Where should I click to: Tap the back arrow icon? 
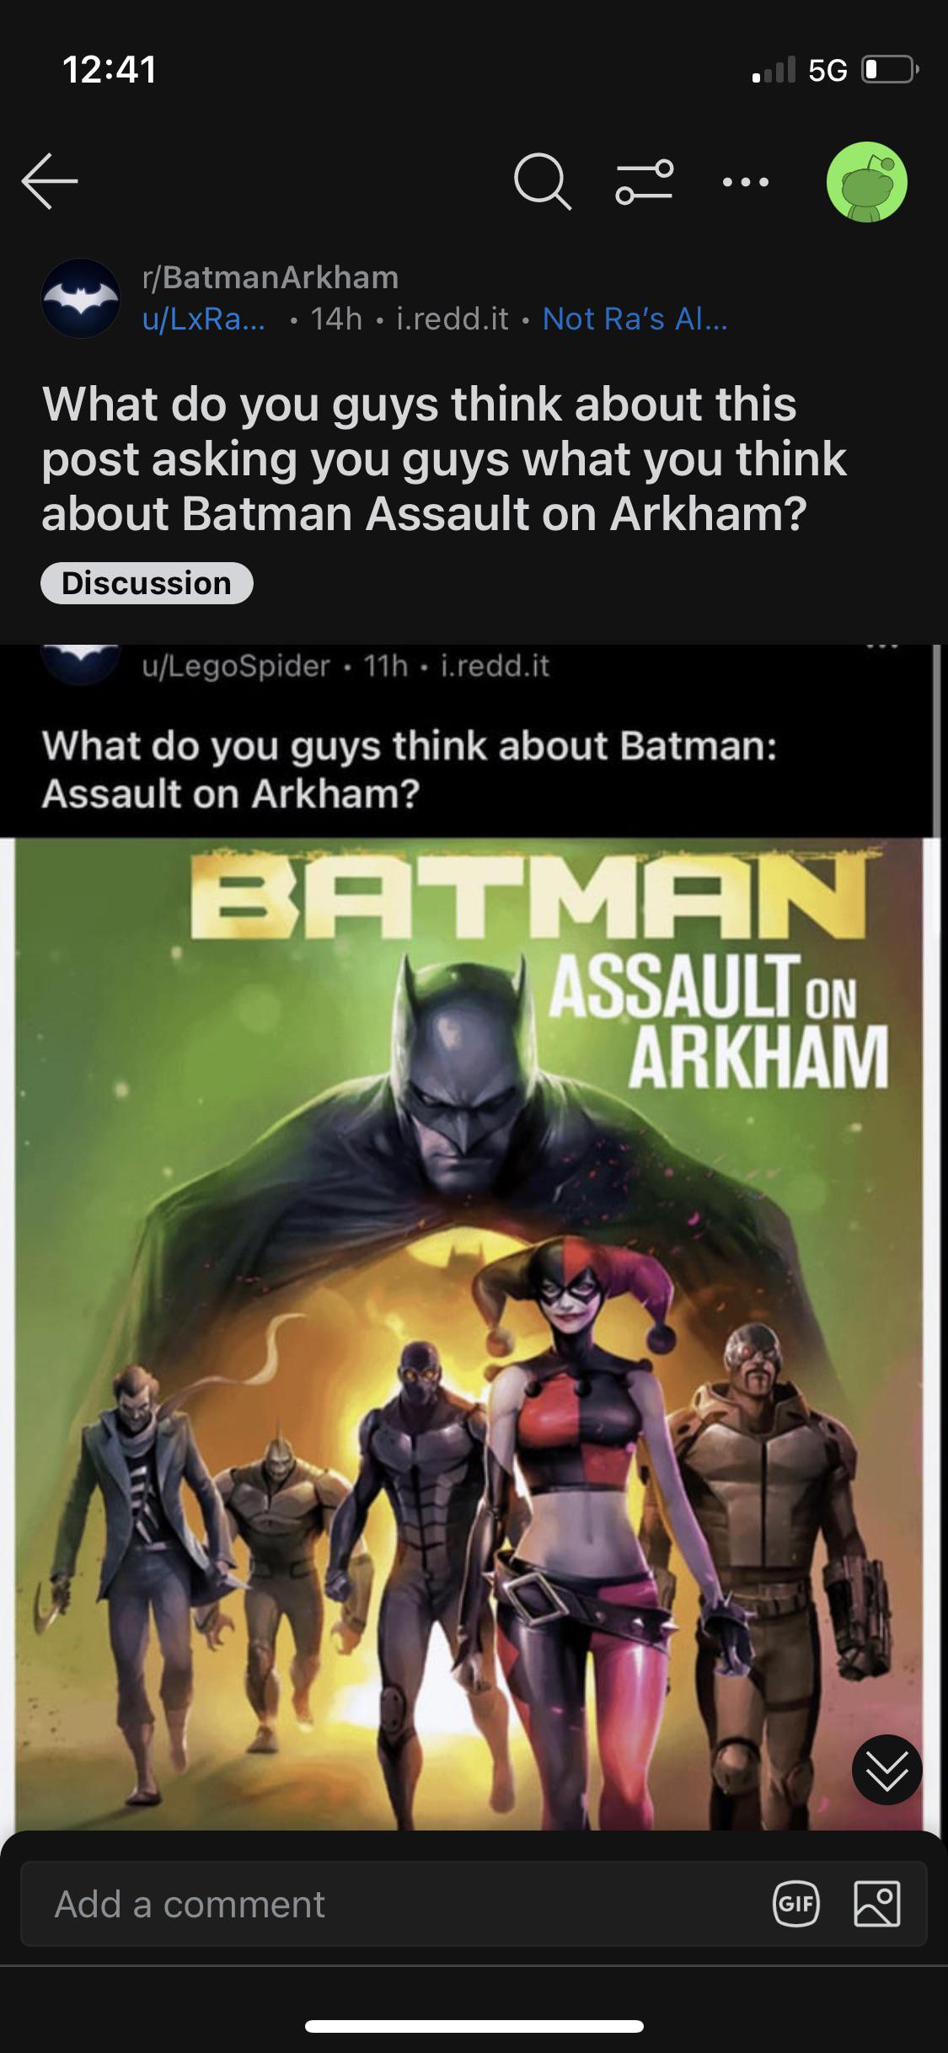[50, 181]
